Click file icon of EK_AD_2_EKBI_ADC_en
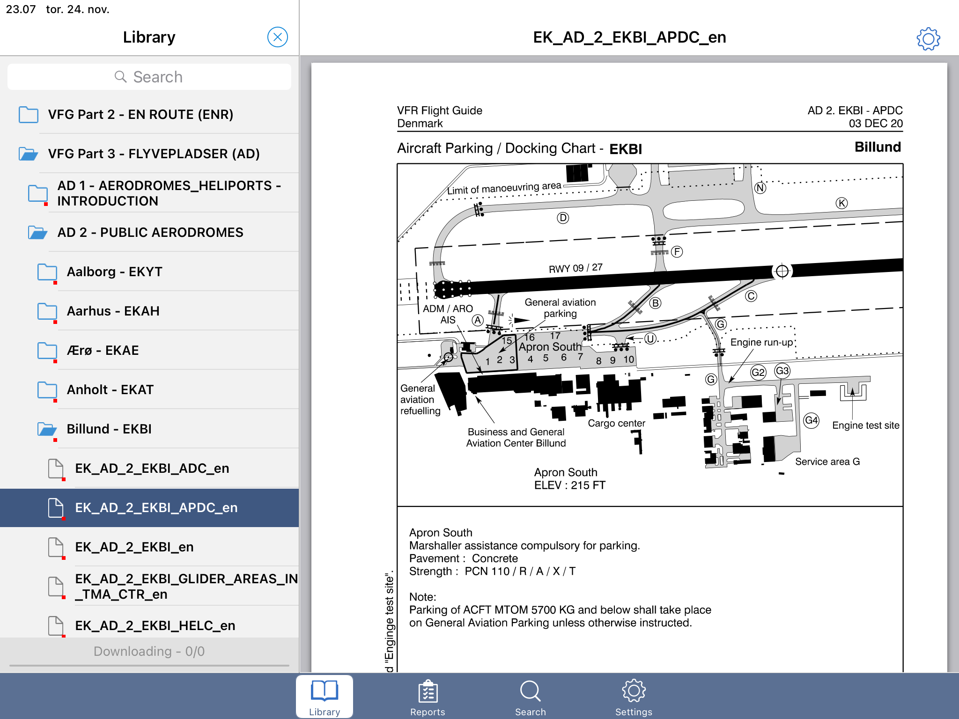 [56, 469]
